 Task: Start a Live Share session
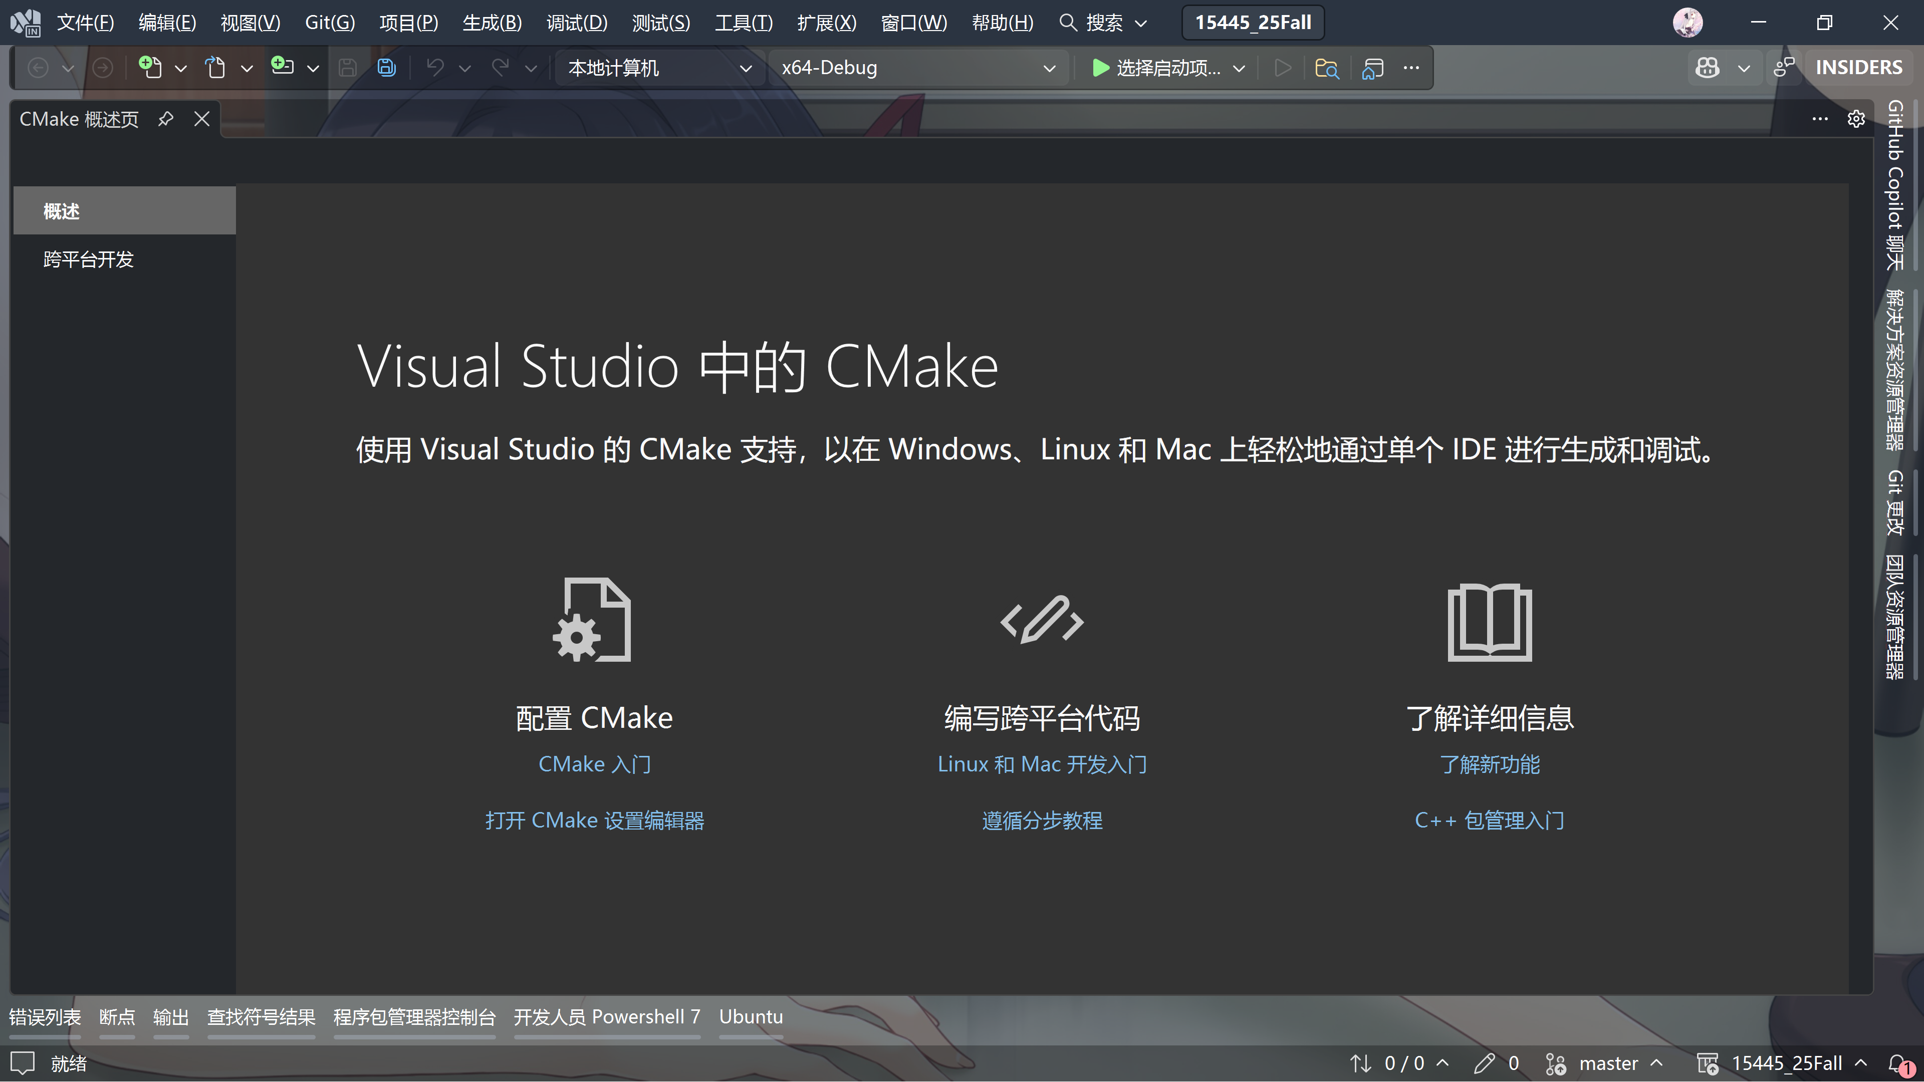tap(1785, 67)
